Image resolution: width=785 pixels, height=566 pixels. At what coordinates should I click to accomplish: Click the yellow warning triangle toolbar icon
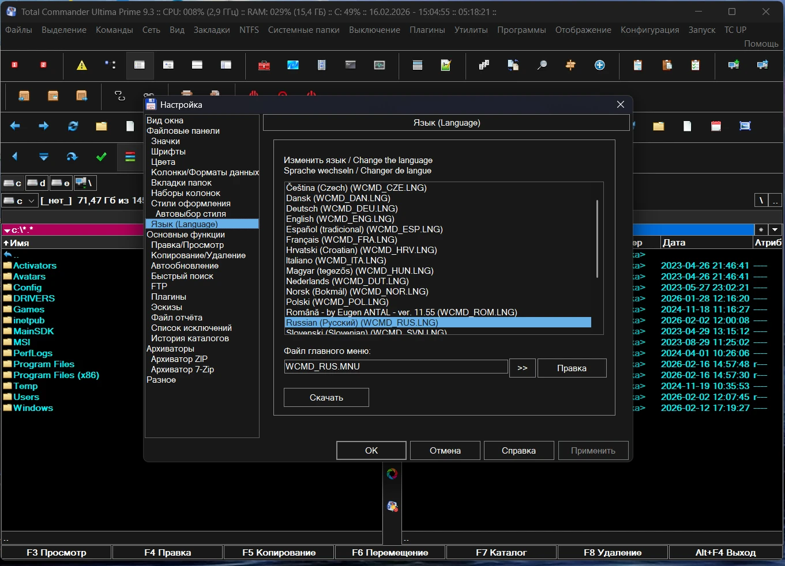(x=82, y=65)
